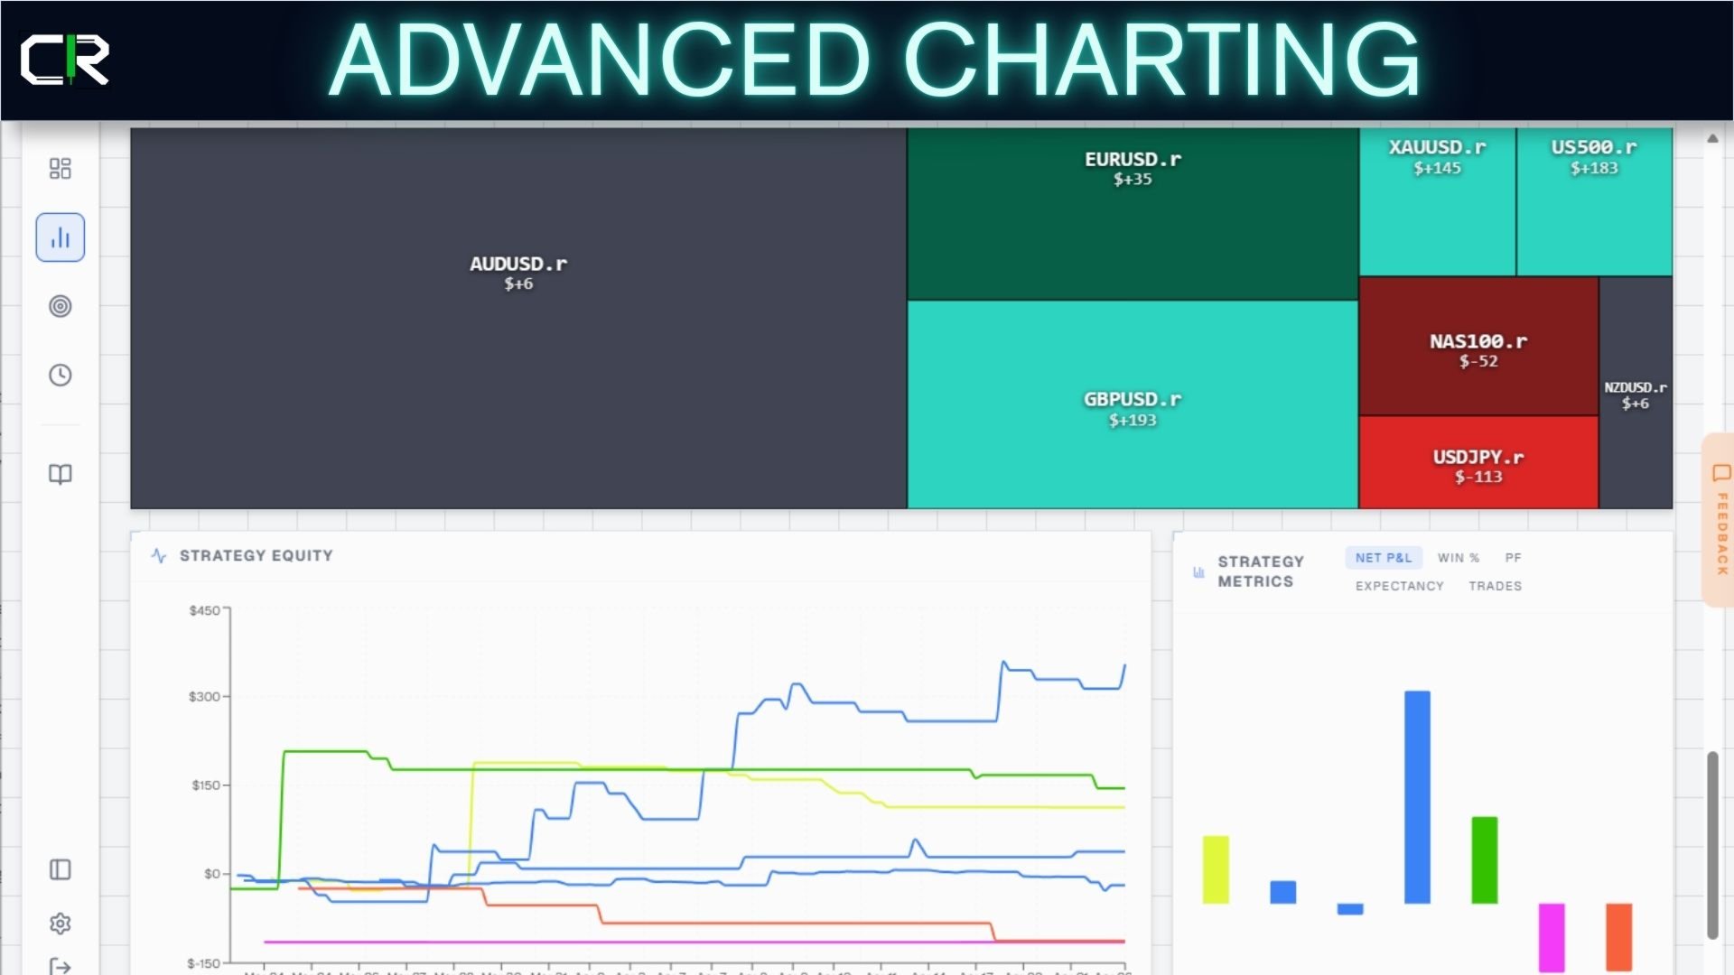Open the target goals sidebar icon

(60, 306)
